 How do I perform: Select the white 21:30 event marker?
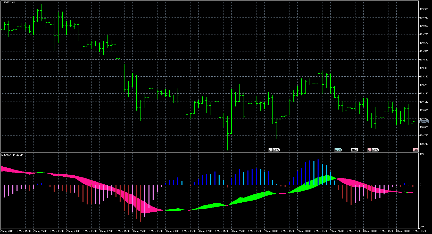(x=354, y=150)
